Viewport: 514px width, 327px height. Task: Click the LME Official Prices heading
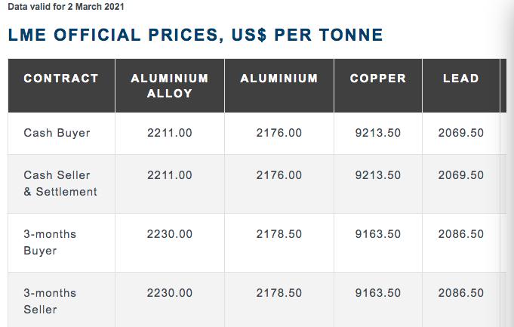(x=195, y=35)
